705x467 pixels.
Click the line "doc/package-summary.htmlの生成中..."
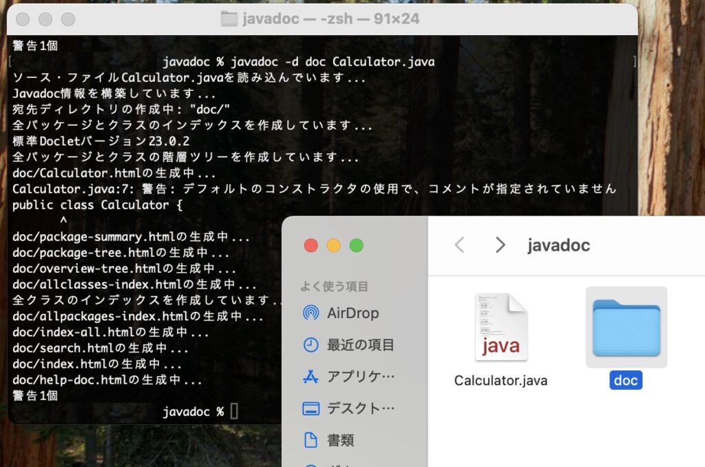point(131,237)
